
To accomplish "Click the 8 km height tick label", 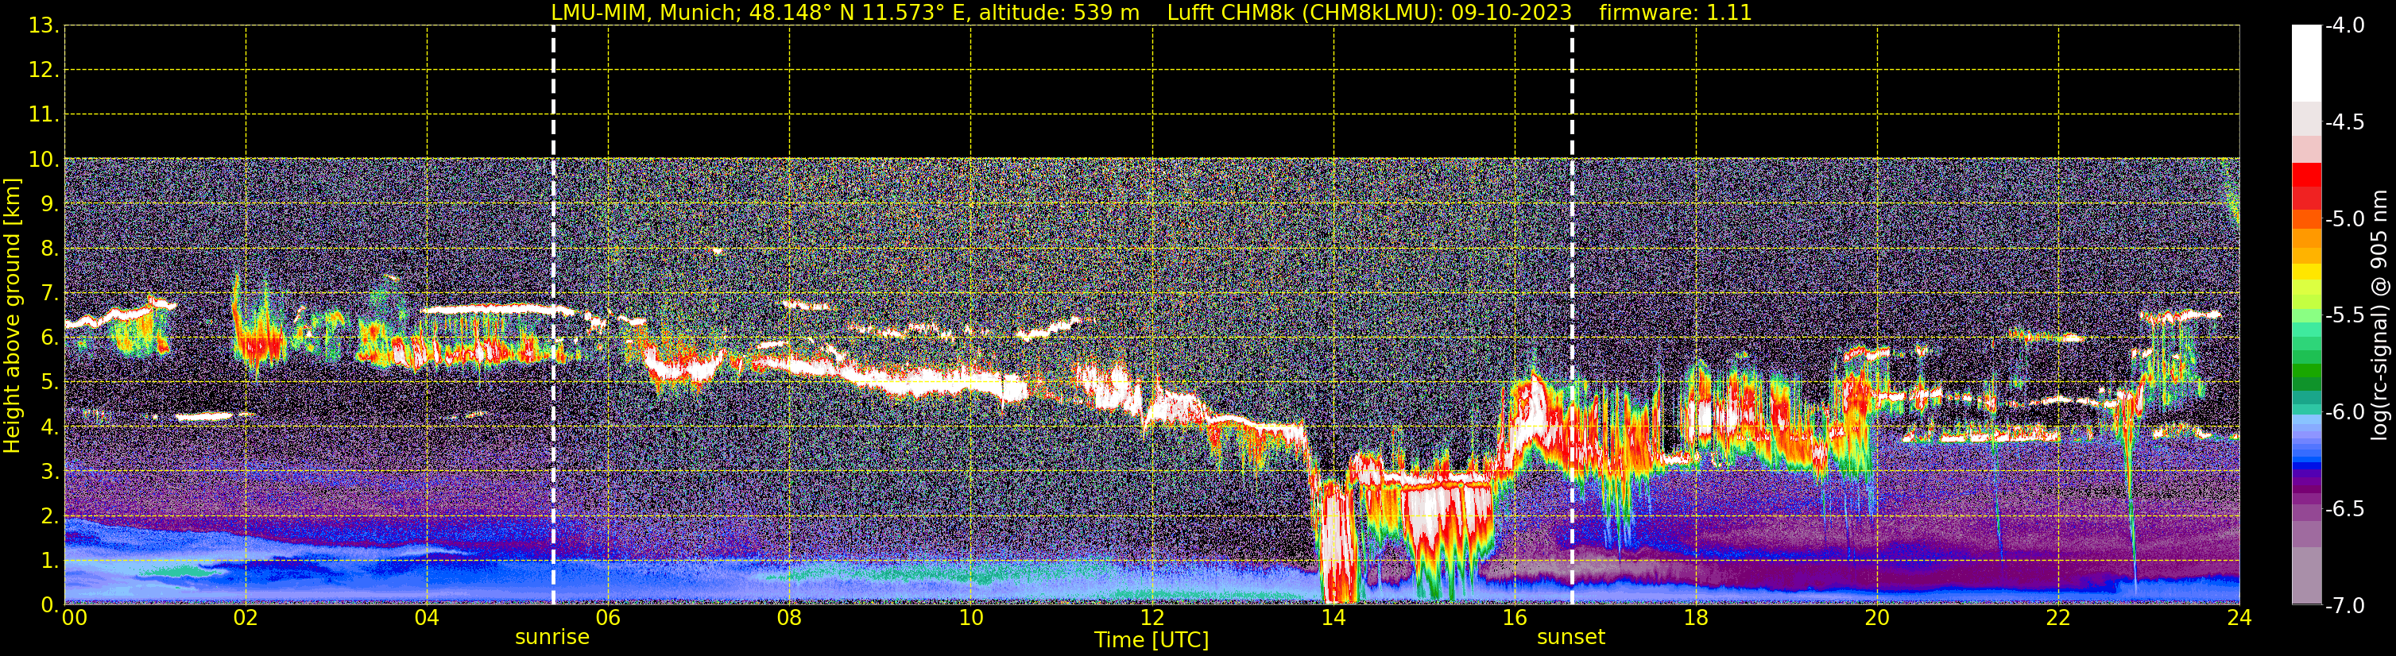I will click(x=50, y=249).
